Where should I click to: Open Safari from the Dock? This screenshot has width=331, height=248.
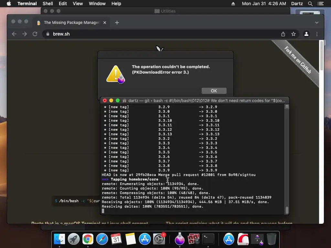pyautogui.click(x=102, y=239)
